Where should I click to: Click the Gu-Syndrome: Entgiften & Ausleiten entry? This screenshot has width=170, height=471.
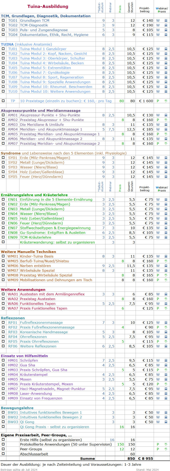pos(53,232)
